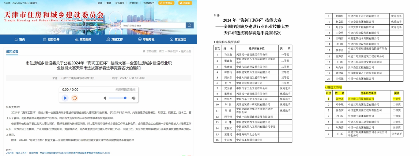The image size is (419, 156).
Task: Open 政民互动 navigation item
Action: [178, 39]
